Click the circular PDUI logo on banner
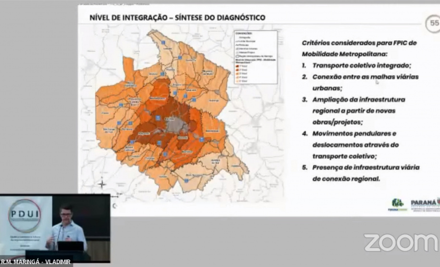The image size is (440, 267). click(x=25, y=216)
